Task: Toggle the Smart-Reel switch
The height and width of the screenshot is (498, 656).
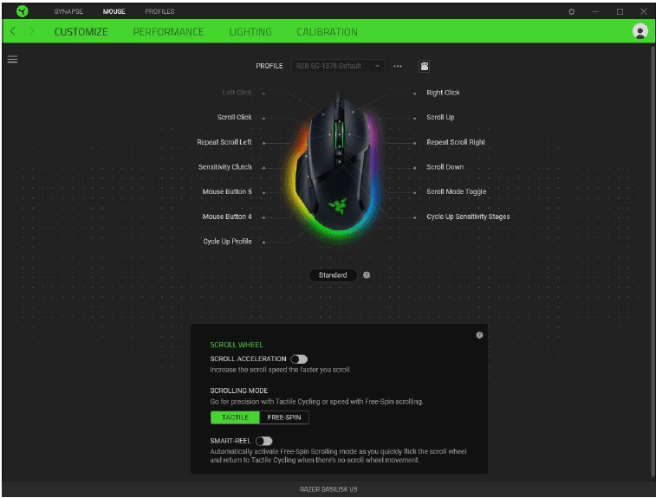Action: coord(264,441)
